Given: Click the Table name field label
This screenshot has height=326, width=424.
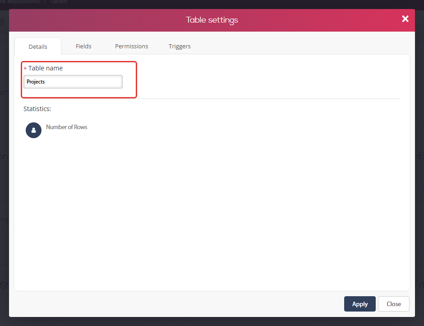Looking at the screenshot, I should [x=46, y=68].
